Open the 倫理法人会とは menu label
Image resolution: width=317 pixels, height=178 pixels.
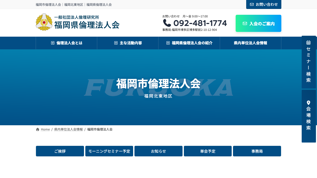point(69,43)
